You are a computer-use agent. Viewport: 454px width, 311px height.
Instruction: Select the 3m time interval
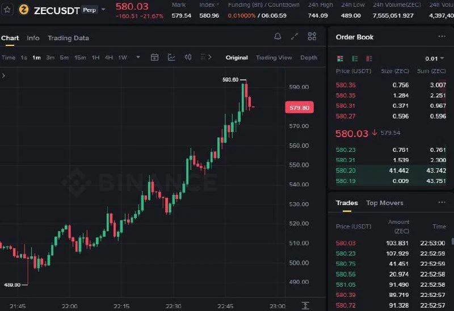point(50,58)
